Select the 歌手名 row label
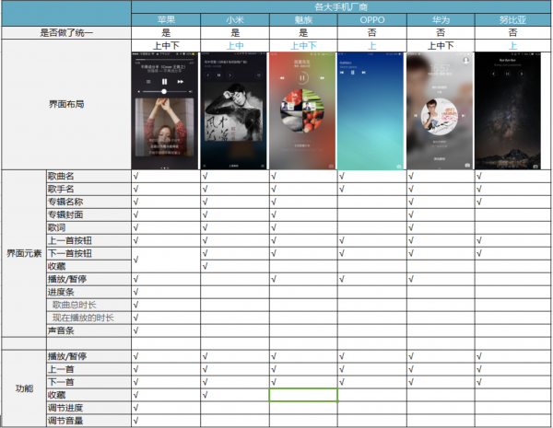The width and height of the screenshot is (553, 428). pos(88,190)
